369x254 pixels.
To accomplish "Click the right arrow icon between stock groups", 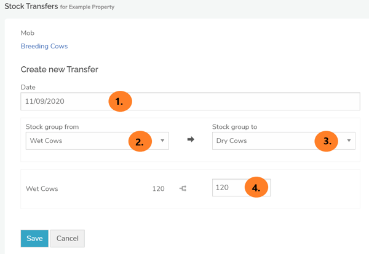I will pyautogui.click(x=191, y=140).
